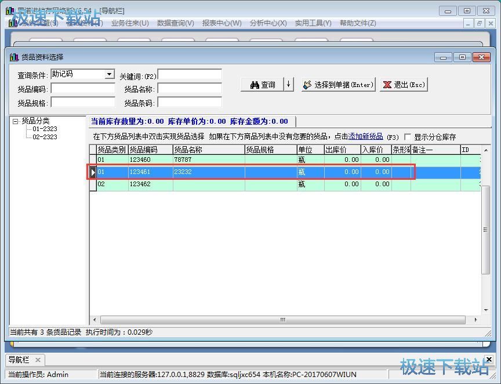The width and height of the screenshot is (501, 384).
Task: Click product name 23232 cell
Action: click(209, 172)
